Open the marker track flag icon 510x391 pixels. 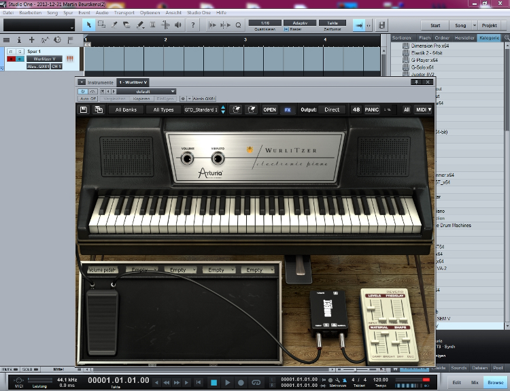(x=70, y=40)
